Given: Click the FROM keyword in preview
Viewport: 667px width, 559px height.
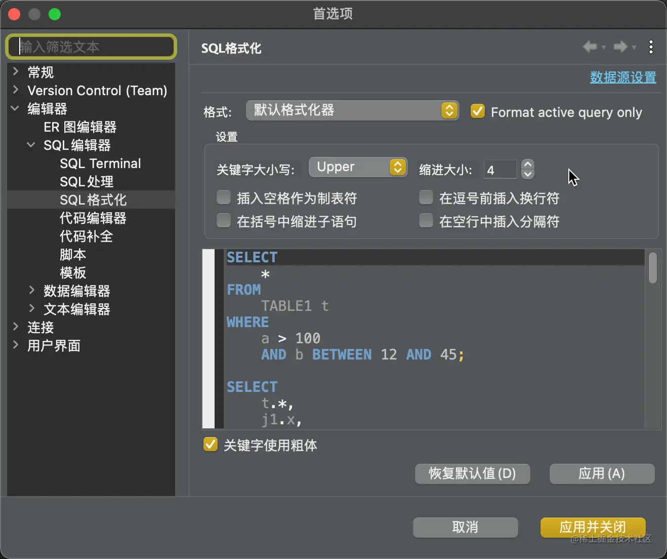Looking at the screenshot, I should 244,290.
